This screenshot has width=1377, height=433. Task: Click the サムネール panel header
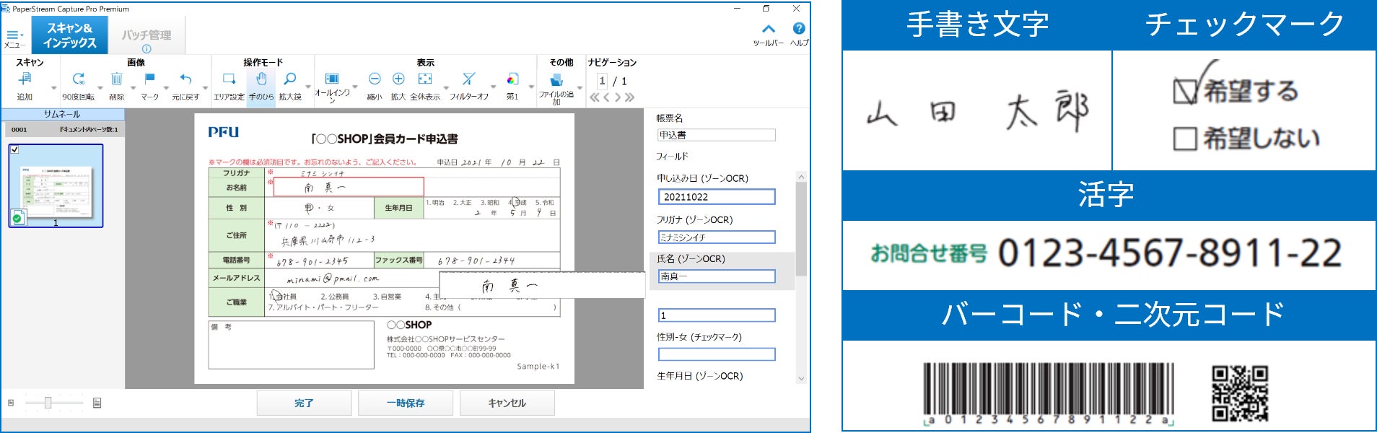pyautogui.click(x=63, y=114)
